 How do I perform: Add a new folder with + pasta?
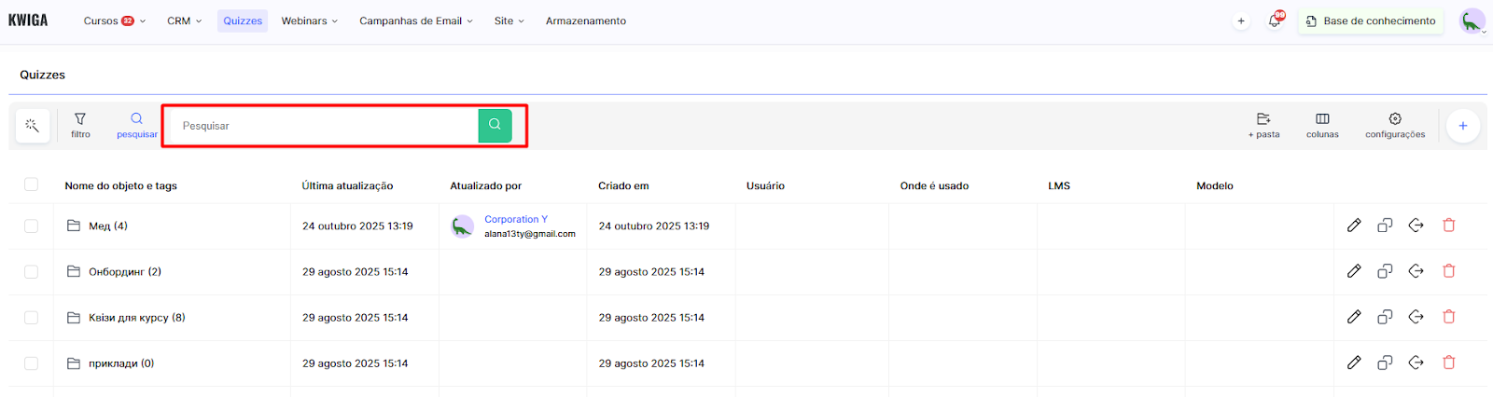pos(1263,125)
